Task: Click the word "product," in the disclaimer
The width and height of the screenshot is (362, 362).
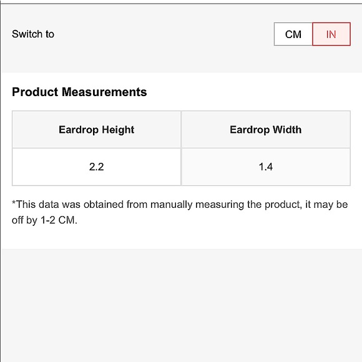Action: click(x=283, y=205)
